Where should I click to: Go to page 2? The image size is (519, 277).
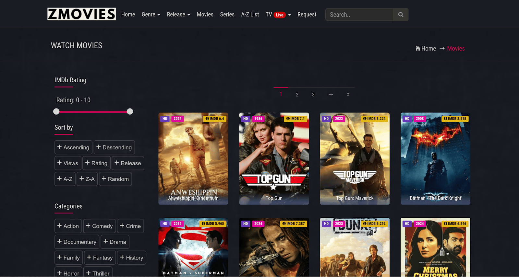click(297, 95)
